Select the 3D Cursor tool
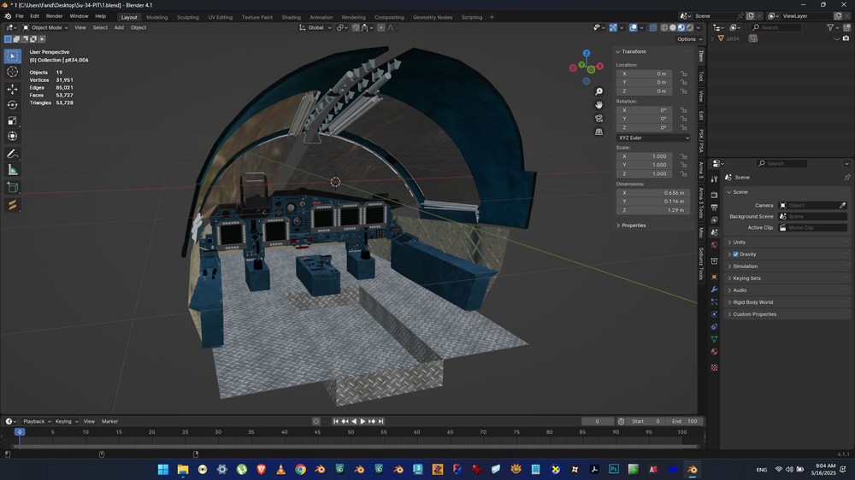This screenshot has width=855, height=480. [x=13, y=72]
